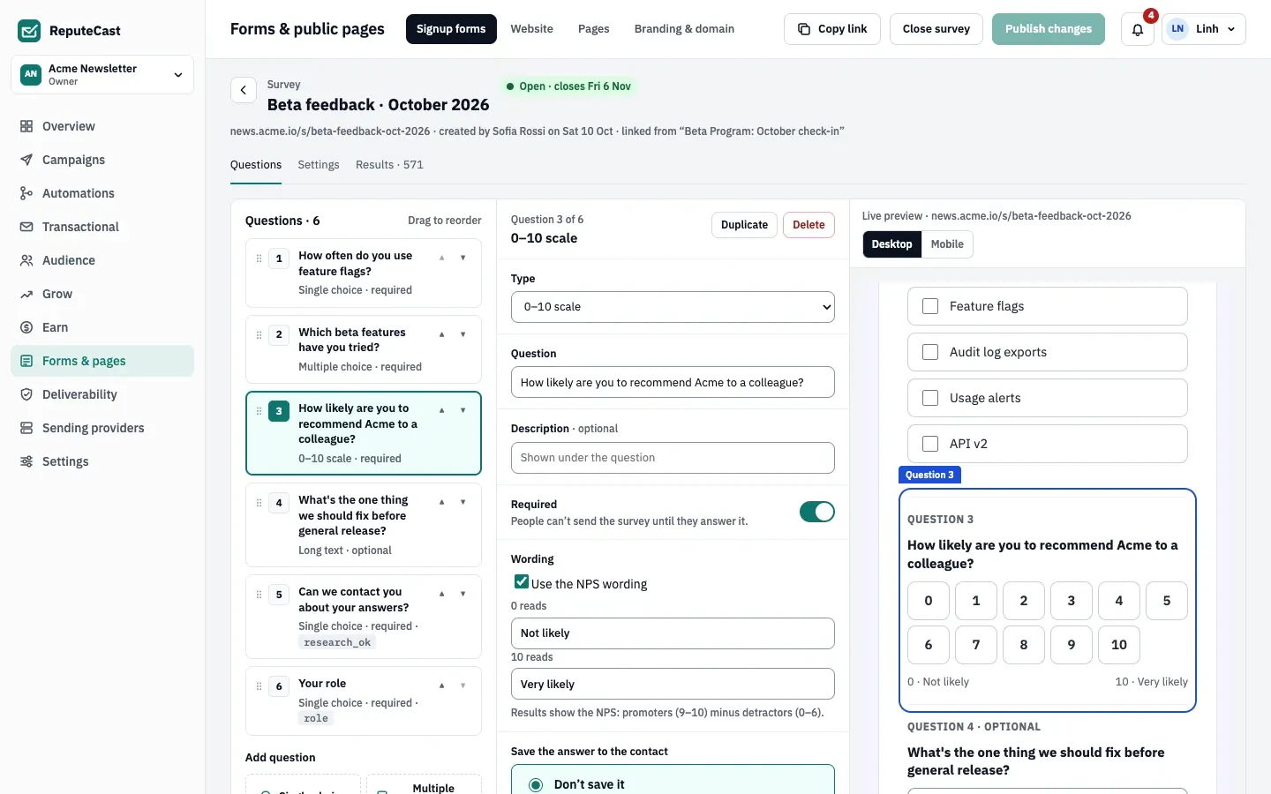
Task: Move question 2 up with its arrow
Action: tap(442, 334)
